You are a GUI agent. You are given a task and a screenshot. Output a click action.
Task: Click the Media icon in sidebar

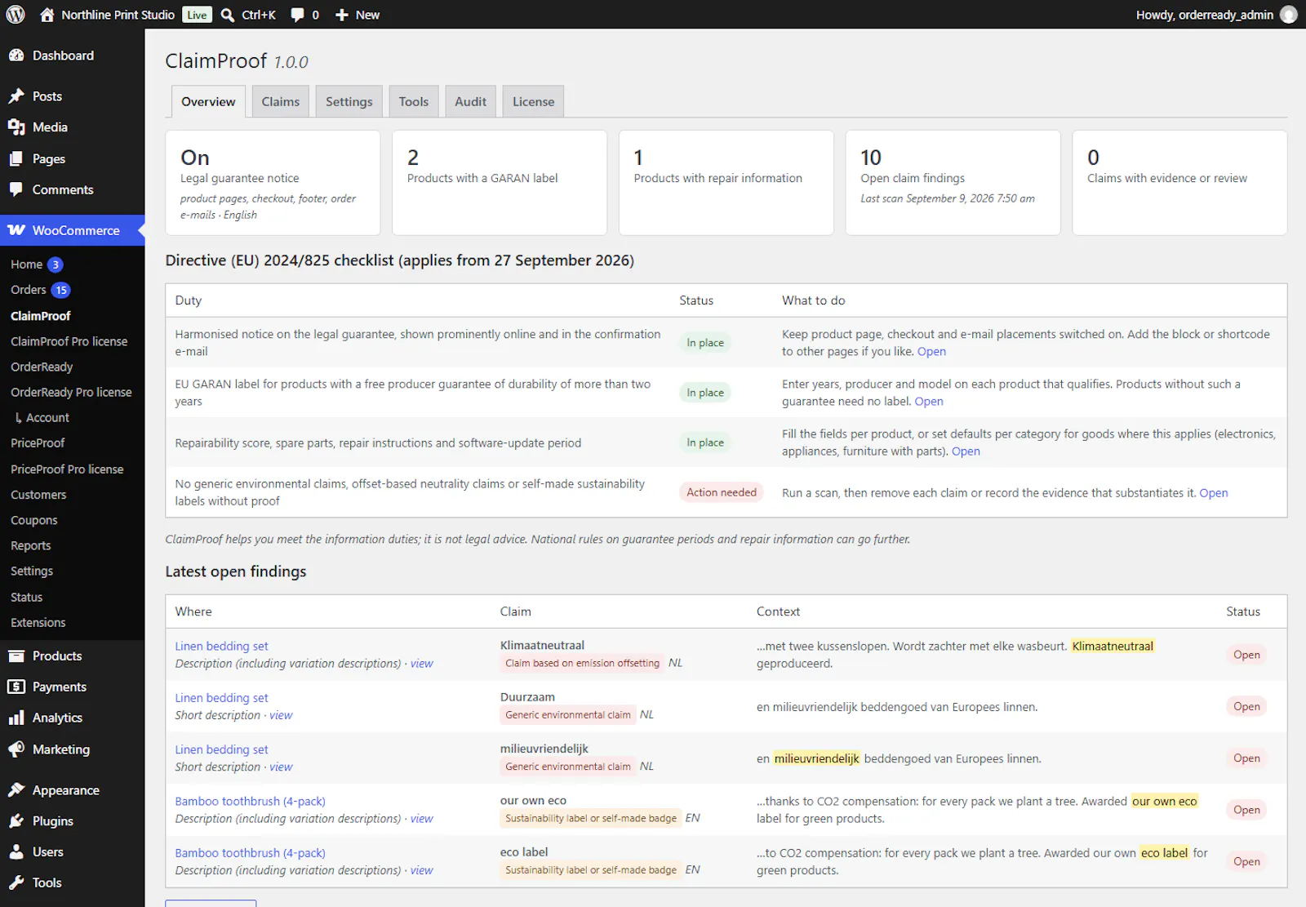coord(16,127)
